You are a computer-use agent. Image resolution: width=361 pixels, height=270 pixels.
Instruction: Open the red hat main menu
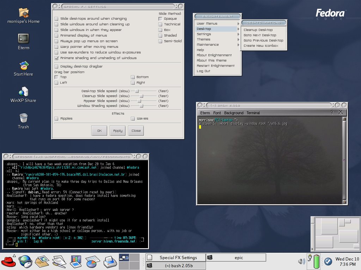point(8,261)
